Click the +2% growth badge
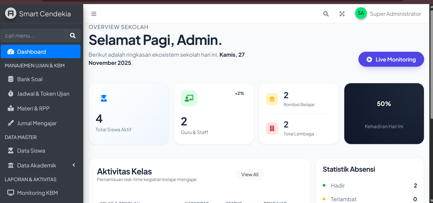This screenshot has width=433, height=203. coord(240,93)
